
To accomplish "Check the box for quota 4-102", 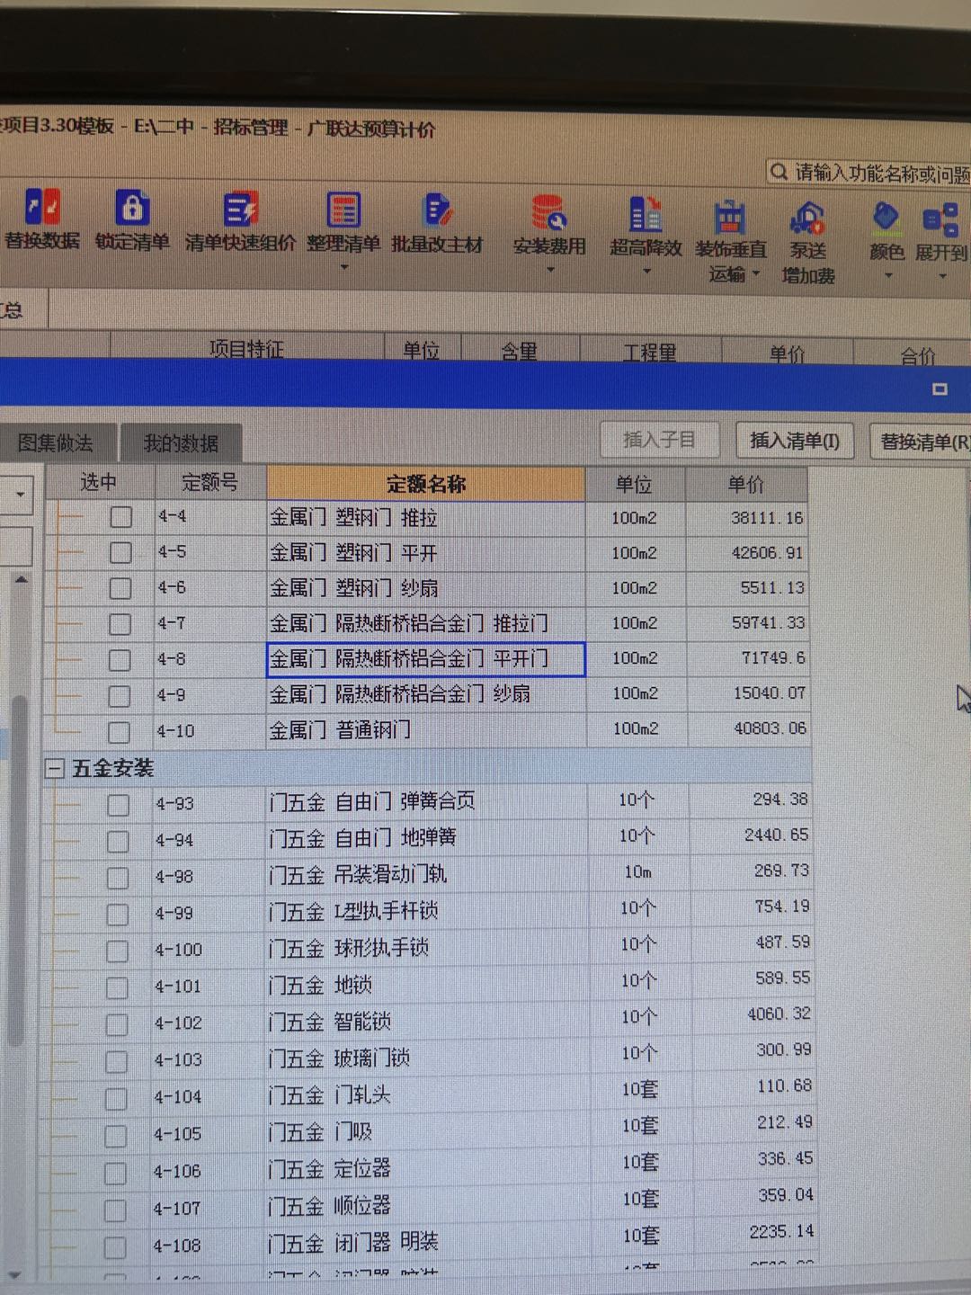I will [116, 1025].
